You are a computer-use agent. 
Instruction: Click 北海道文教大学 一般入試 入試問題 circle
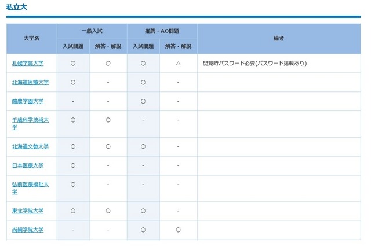click(73, 146)
